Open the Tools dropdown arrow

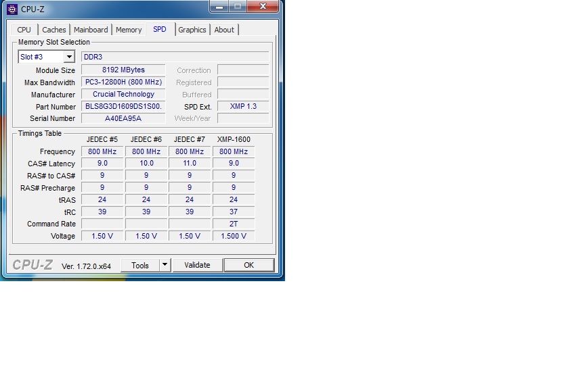(165, 265)
